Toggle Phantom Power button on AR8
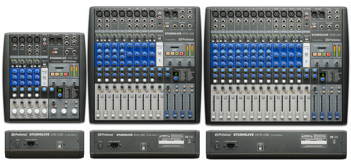Image resolution: width=351 pixels, height=168 pixels. [x=56, y=52]
